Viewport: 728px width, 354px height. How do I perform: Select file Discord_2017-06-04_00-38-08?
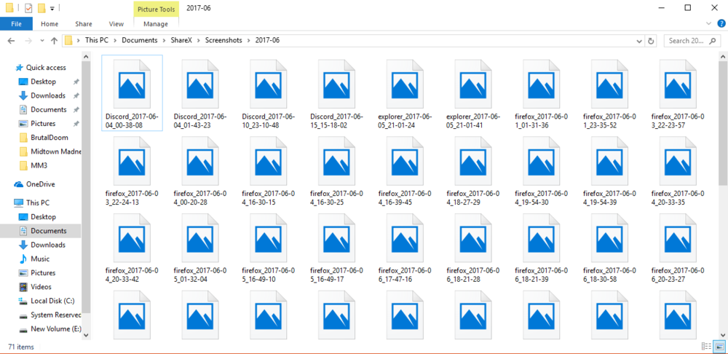click(x=132, y=93)
